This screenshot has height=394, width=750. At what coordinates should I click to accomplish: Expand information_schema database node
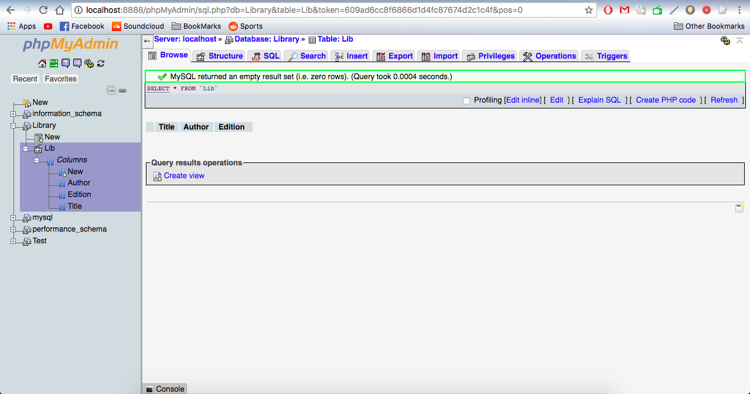click(x=13, y=114)
